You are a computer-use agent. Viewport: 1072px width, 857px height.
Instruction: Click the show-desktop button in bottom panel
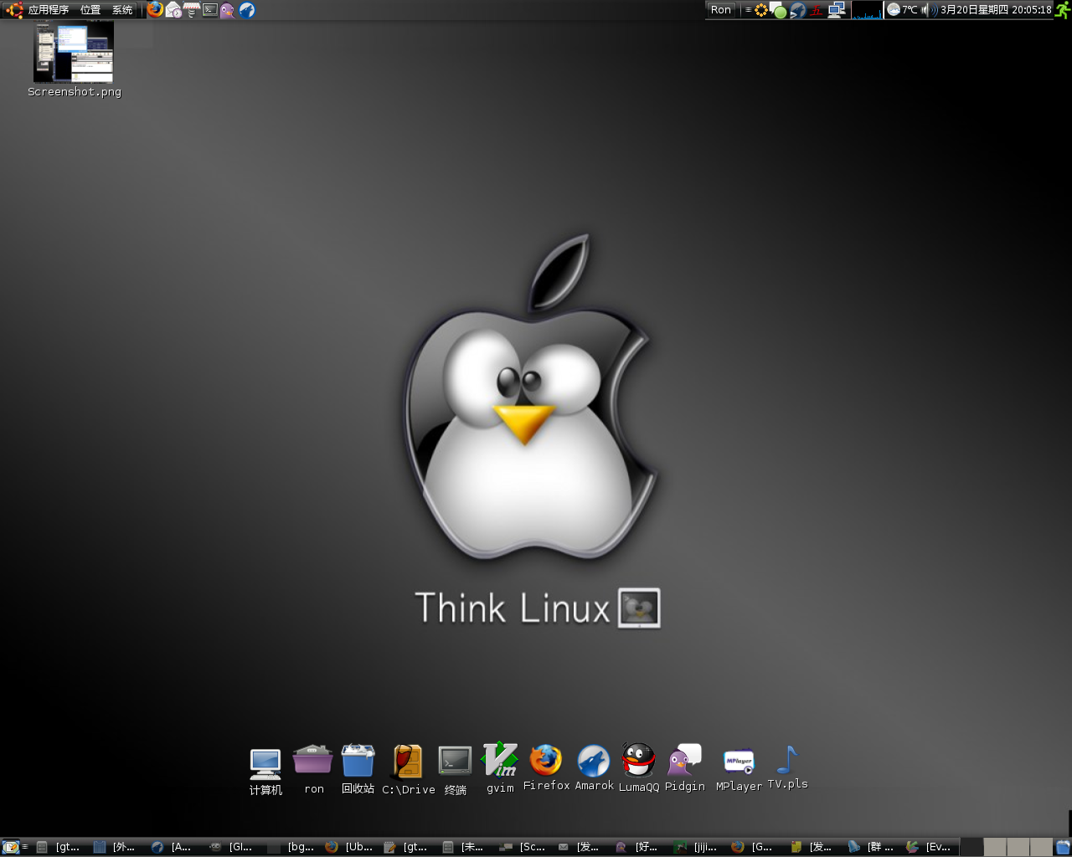coord(10,847)
